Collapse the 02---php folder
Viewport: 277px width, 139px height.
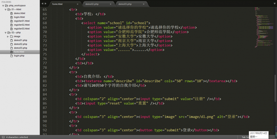click(6, 32)
